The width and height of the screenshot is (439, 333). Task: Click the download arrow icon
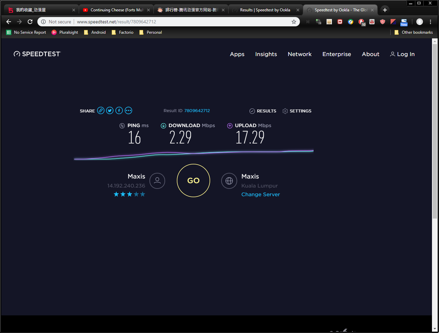coord(163,126)
